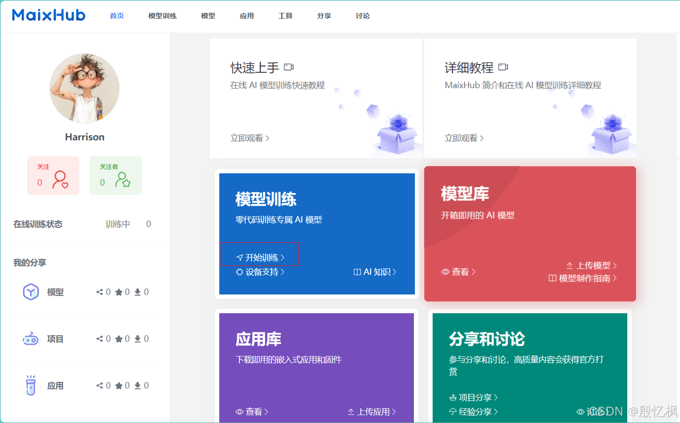Click the star icon in the 项目 row
The height and width of the screenshot is (423, 680).
pyautogui.click(x=119, y=339)
